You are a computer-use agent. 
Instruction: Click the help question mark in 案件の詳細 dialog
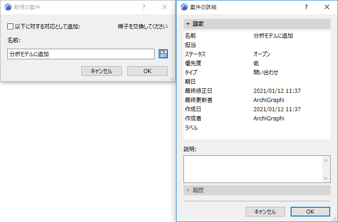click(306, 7)
